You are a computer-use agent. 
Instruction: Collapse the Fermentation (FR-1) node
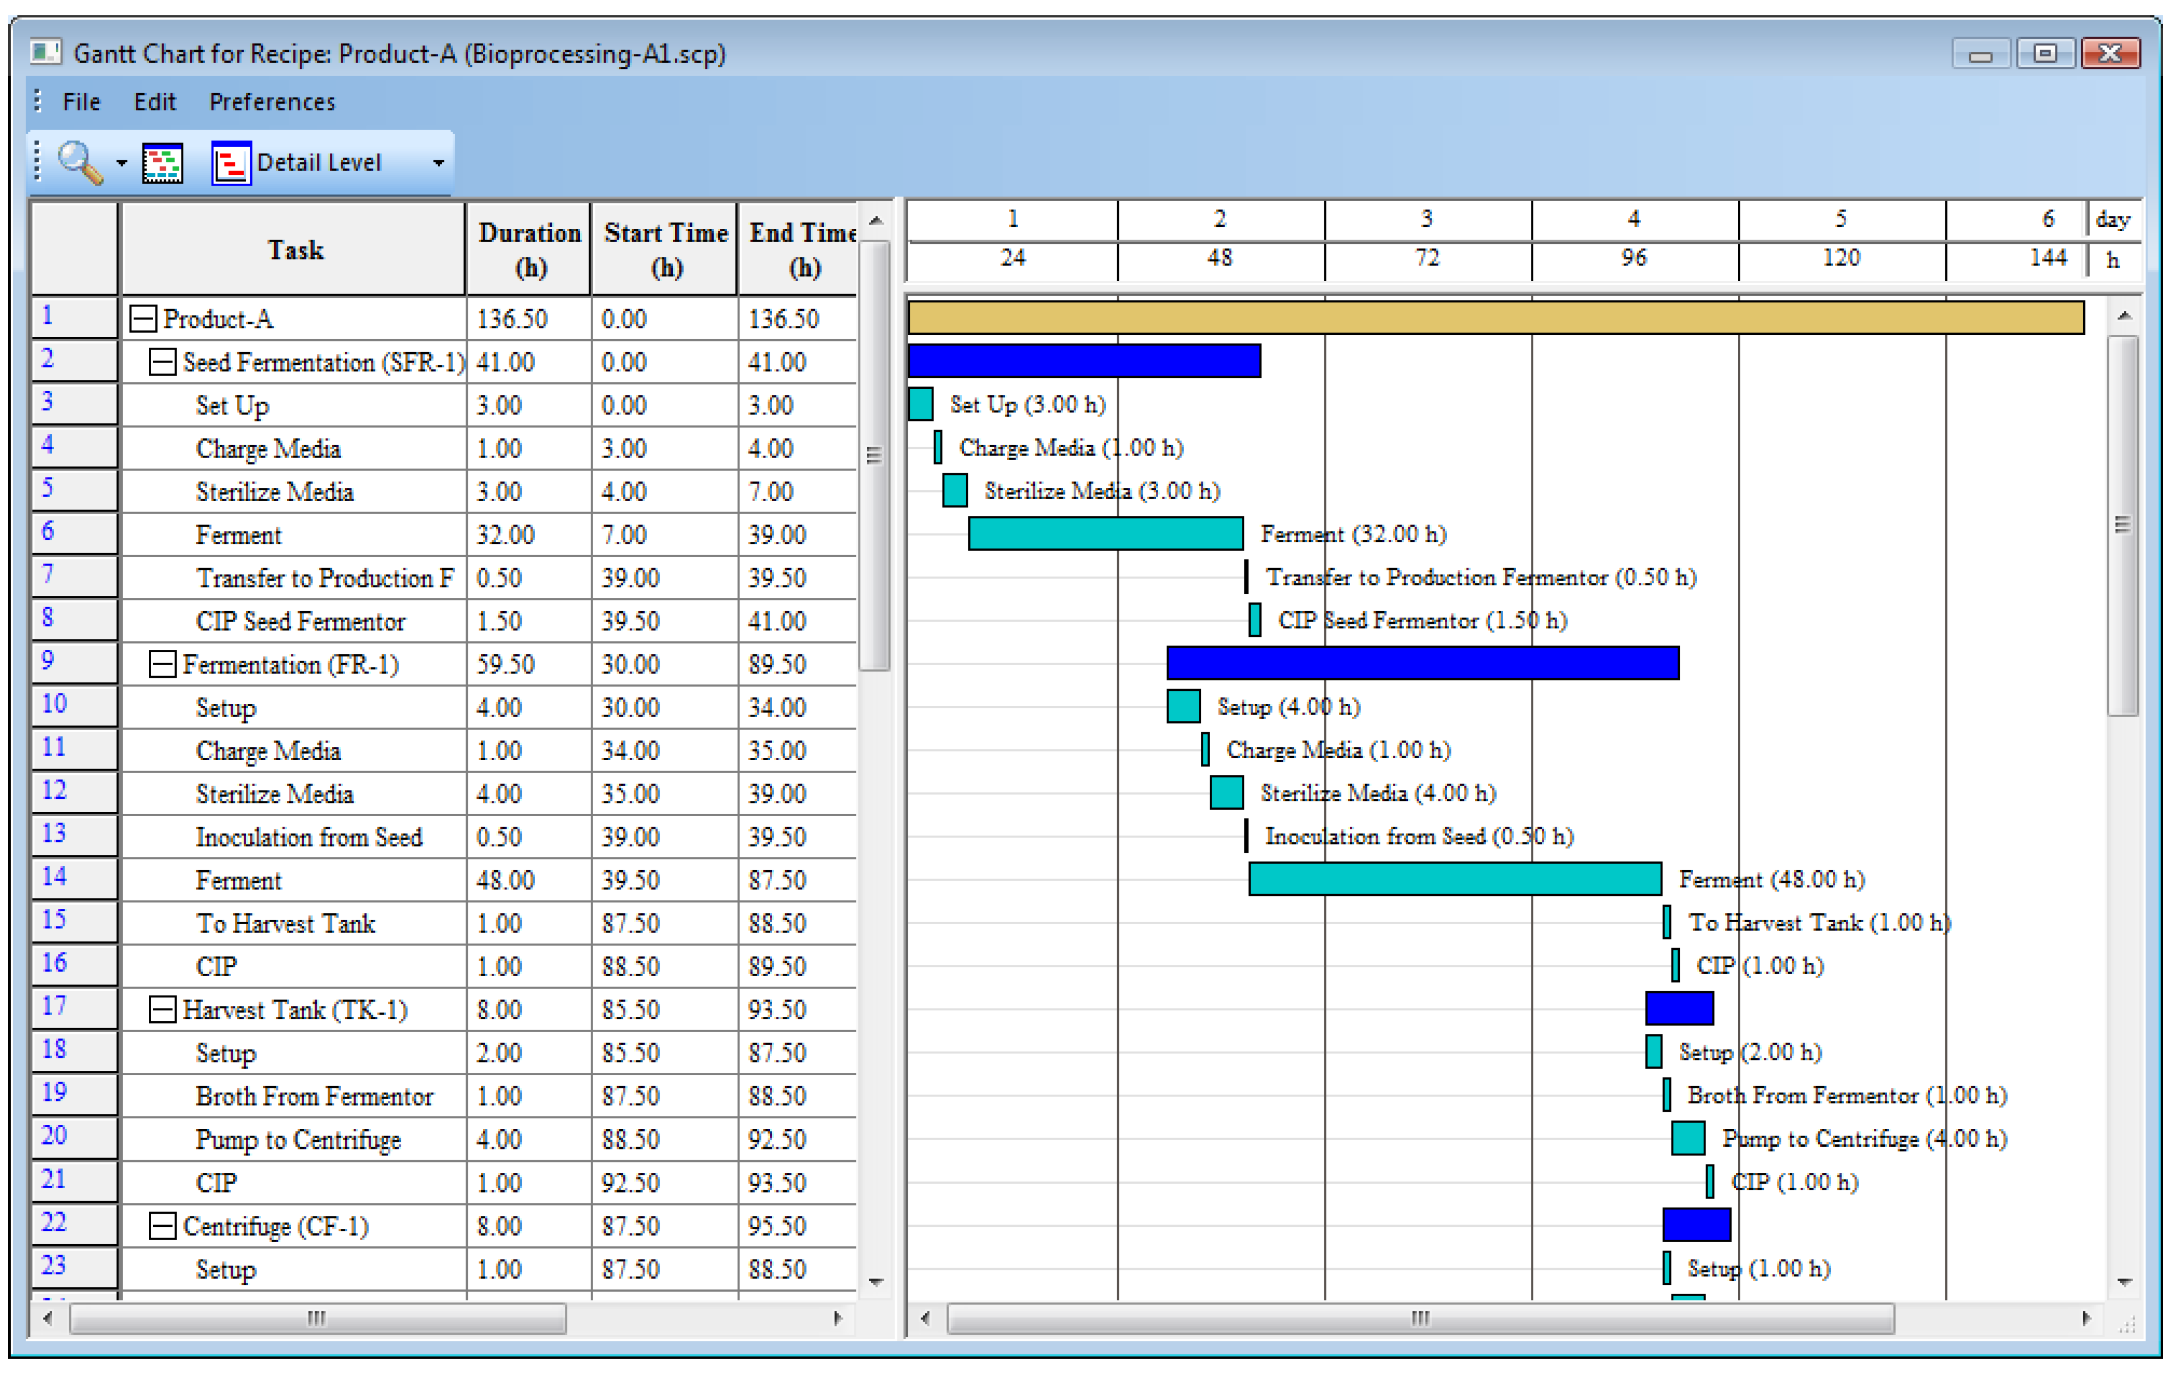(162, 665)
